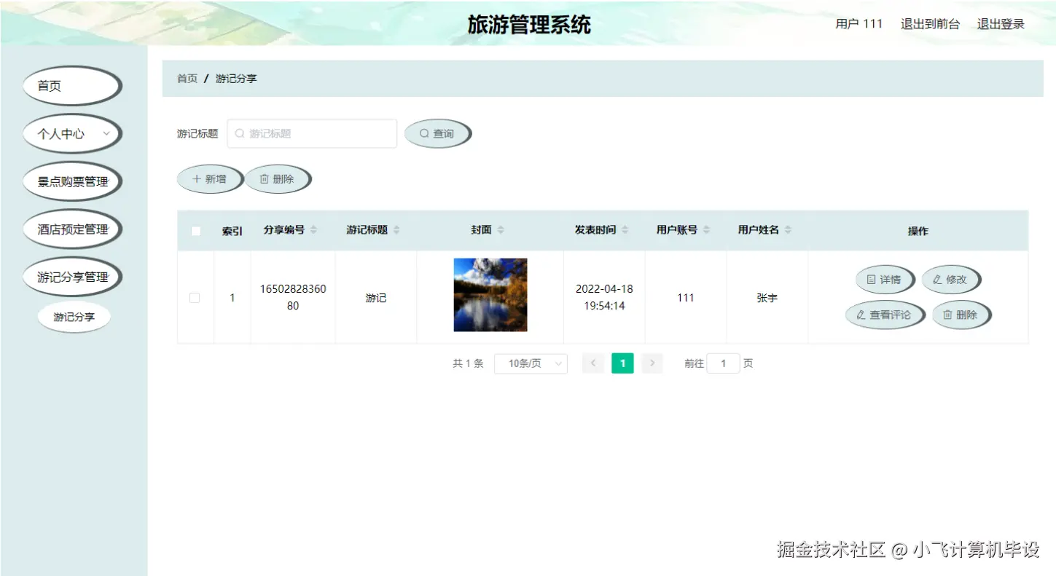Check the checkbox for the 游记 row
Viewport: 1056px width, 576px height.
(195, 297)
